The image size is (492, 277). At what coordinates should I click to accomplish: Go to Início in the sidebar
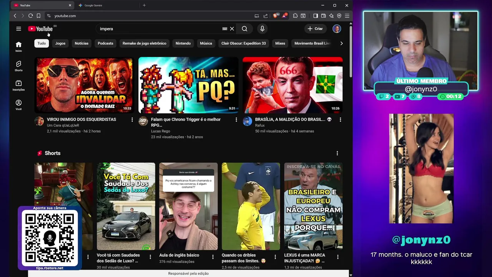pos(18,47)
